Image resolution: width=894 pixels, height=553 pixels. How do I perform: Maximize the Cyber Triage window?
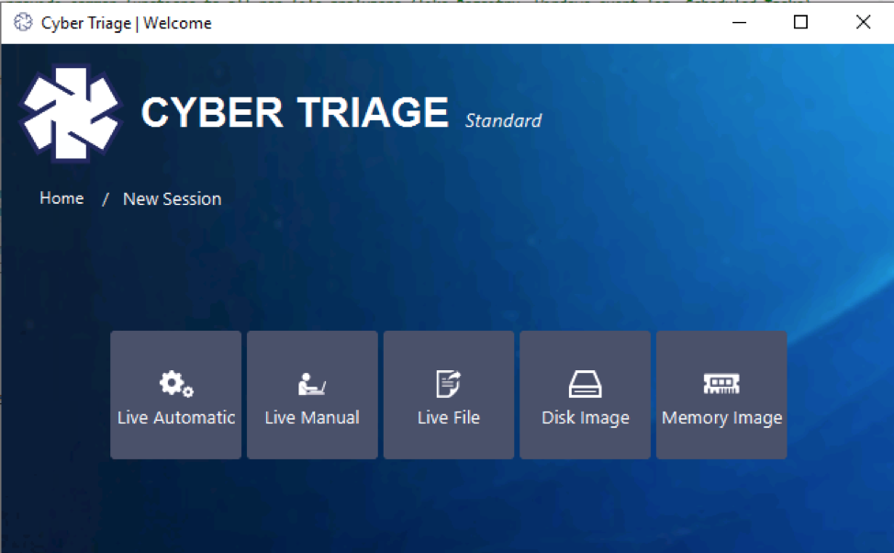(x=799, y=22)
